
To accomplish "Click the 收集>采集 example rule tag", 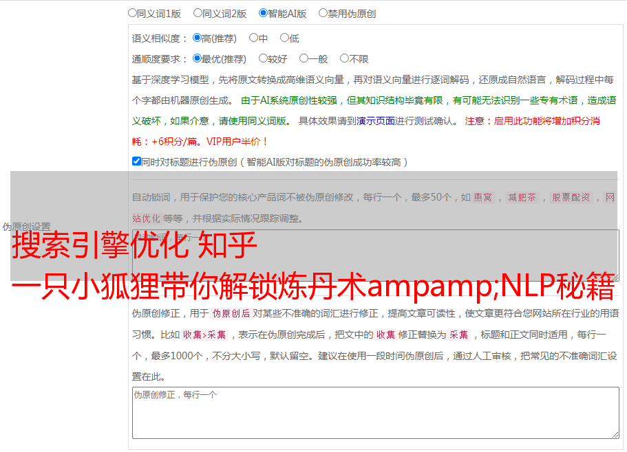I will click(204, 335).
